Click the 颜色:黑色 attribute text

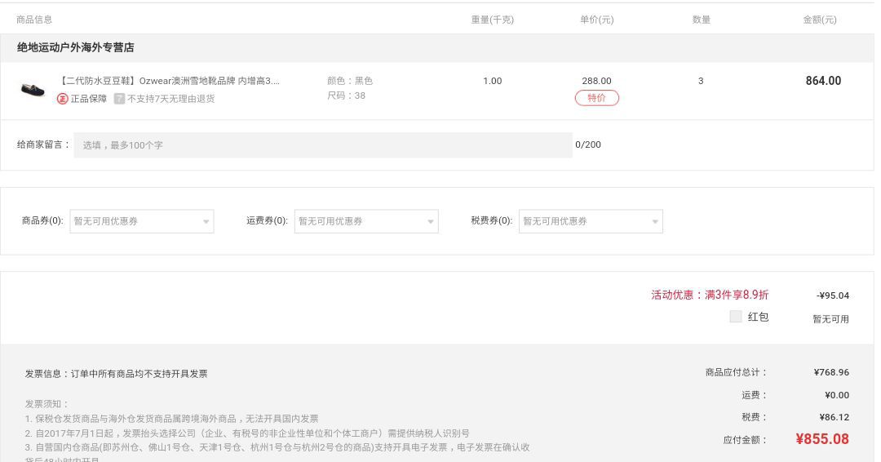[350, 81]
